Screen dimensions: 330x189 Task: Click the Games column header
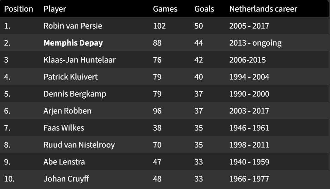click(165, 9)
